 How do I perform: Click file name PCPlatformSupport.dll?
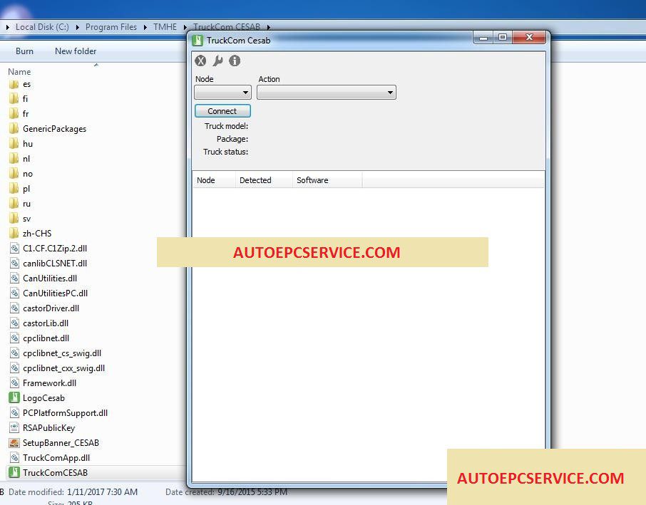click(x=65, y=413)
